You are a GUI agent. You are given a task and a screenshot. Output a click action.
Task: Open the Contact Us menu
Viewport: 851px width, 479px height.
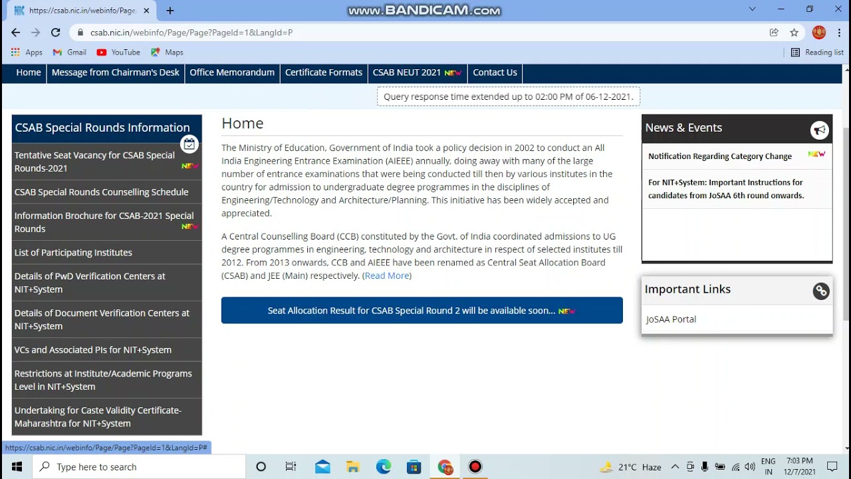click(x=495, y=73)
